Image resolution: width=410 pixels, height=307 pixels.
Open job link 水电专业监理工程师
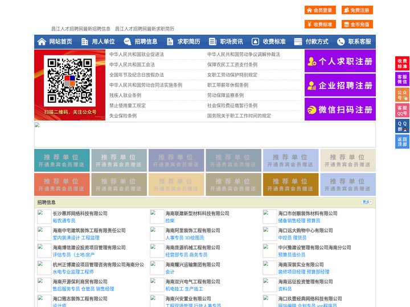click(73, 272)
